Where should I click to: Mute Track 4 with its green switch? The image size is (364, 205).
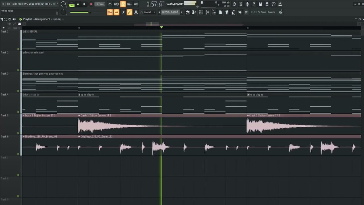click(x=18, y=112)
